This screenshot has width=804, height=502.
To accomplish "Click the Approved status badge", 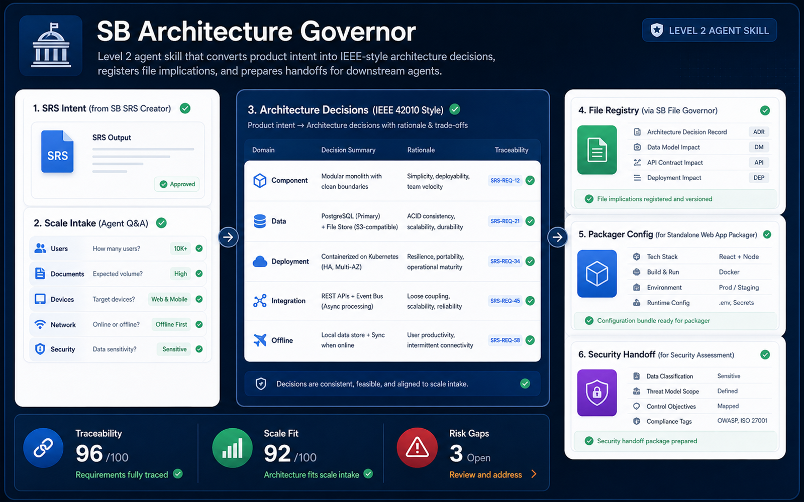I will pyautogui.click(x=177, y=184).
